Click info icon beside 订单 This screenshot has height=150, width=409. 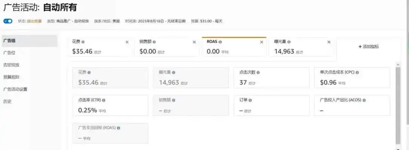[x=250, y=100]
